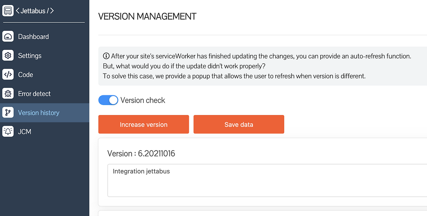Viewport: 427px width, 216px height.
Task: Toggle the Version check switch
Action: [x=108, y=100]
